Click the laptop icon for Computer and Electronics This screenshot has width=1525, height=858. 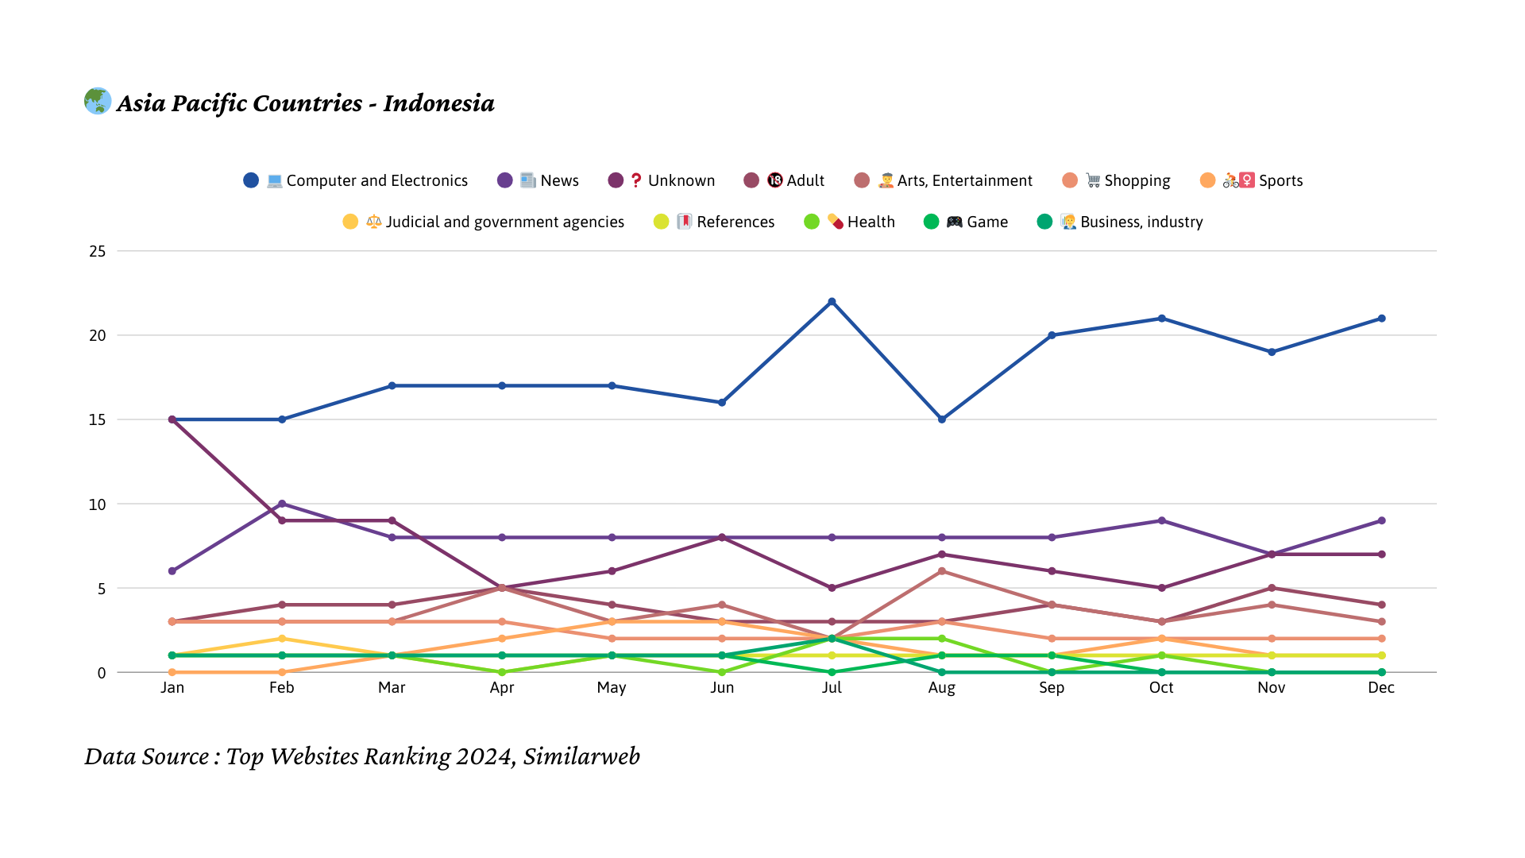pyautogui.click(x=275, y=181)
